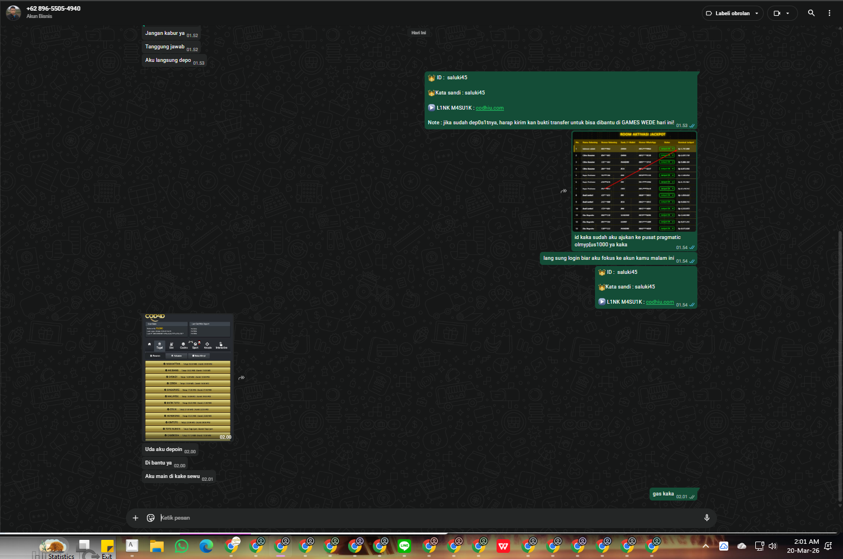
Task: Open the volume speaker tray icon
Action: click(773, 546)
